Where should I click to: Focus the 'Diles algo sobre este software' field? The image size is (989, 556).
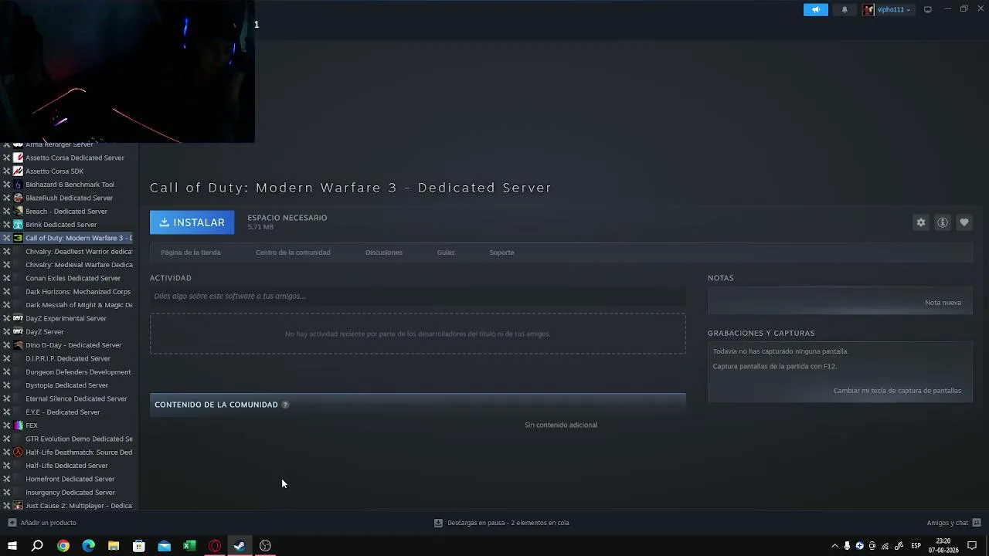pyautogui.click(x=417, y=296)
